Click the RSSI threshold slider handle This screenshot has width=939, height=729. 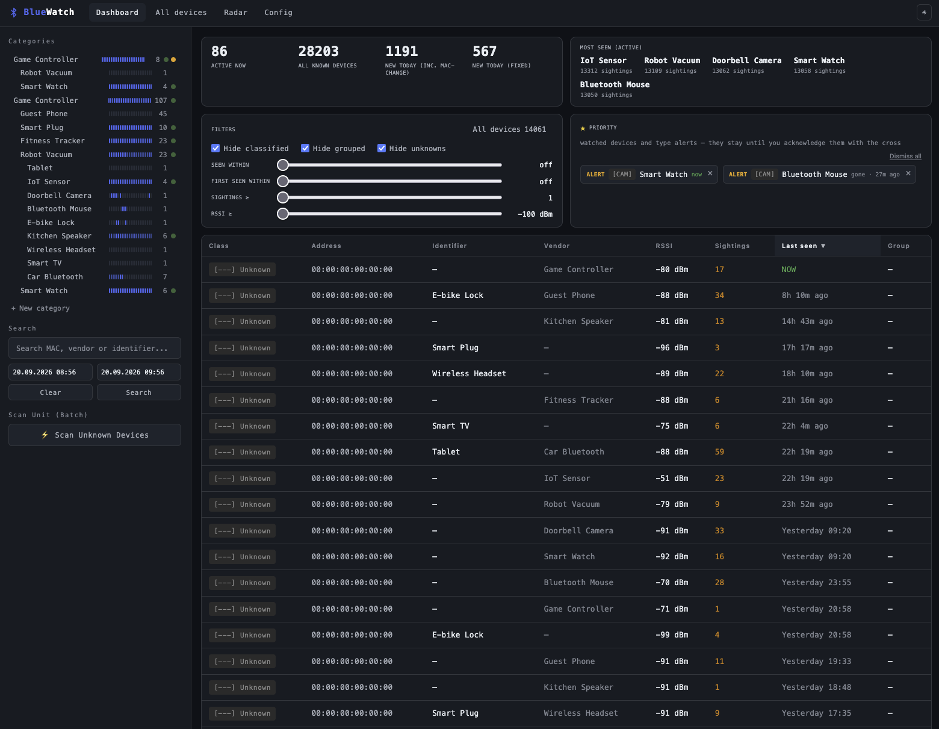pos(283,214)
